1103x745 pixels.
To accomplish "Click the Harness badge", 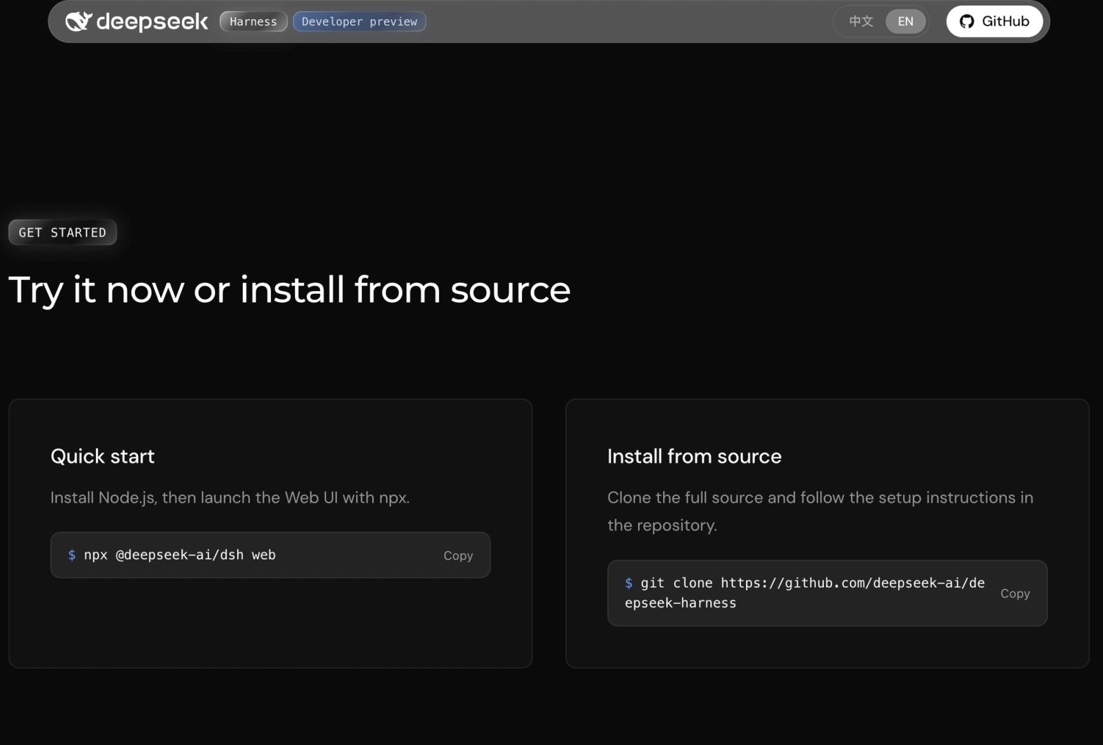I will [253, 21].
